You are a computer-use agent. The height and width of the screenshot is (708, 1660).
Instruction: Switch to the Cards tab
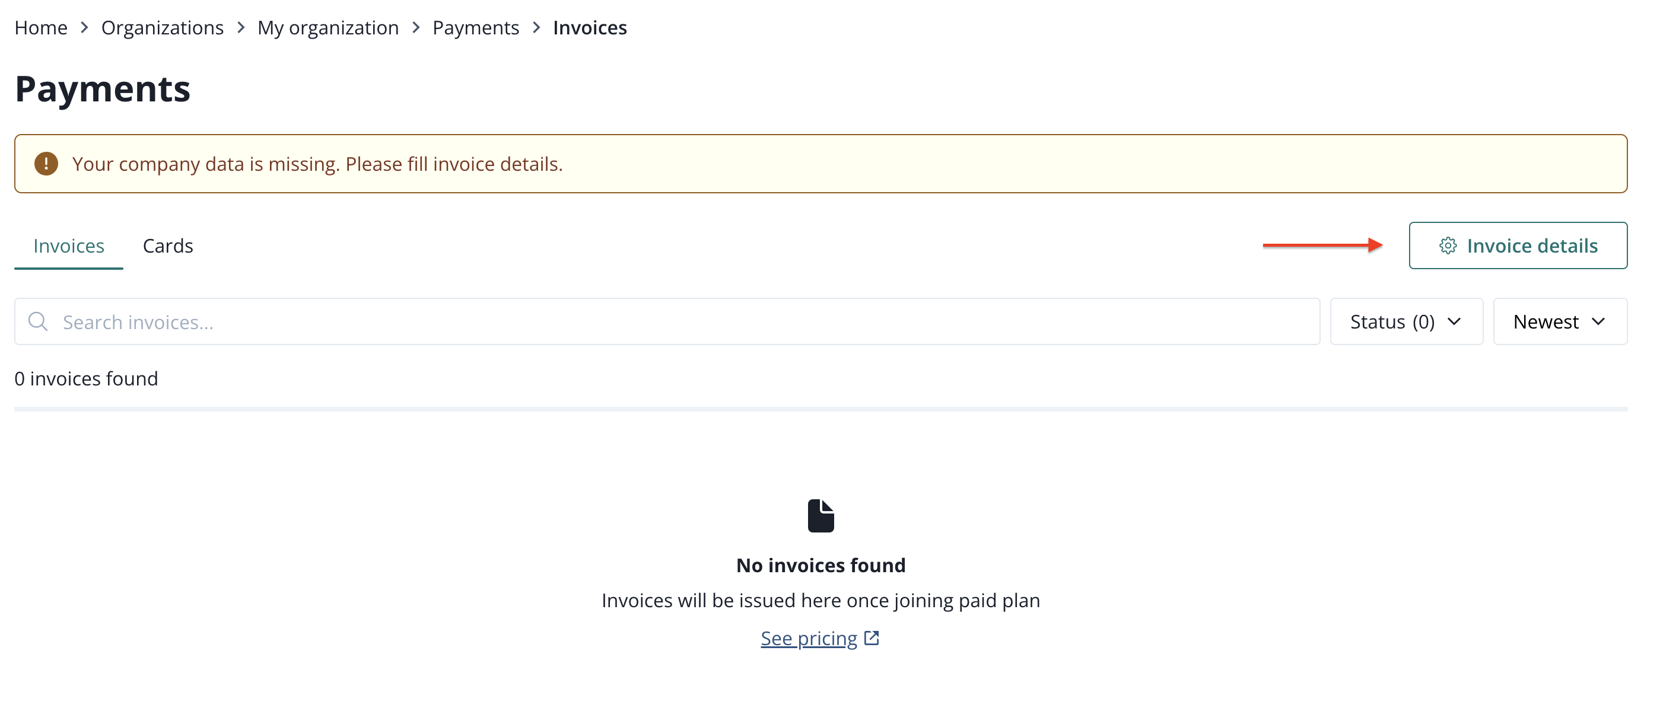pos(167,245)
